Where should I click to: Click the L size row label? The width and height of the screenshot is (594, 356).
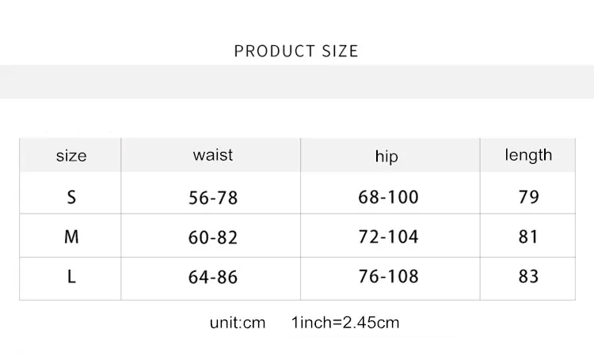71,277
